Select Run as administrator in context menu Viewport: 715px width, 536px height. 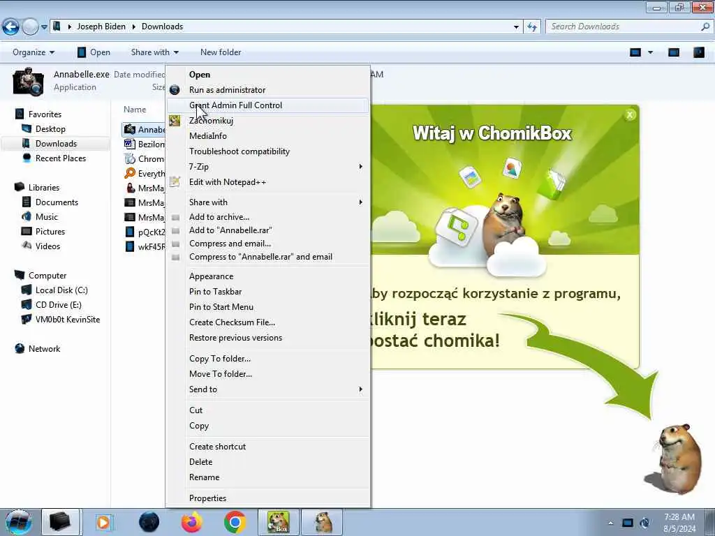click(227, 90)
